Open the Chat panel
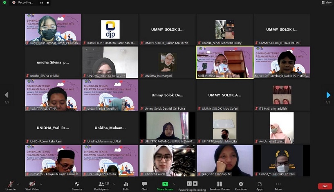 click(144, 185)
